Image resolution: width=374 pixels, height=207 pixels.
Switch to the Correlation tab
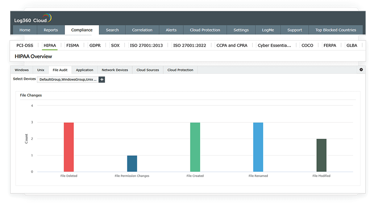pyautogui.click(x=142, y=30)
